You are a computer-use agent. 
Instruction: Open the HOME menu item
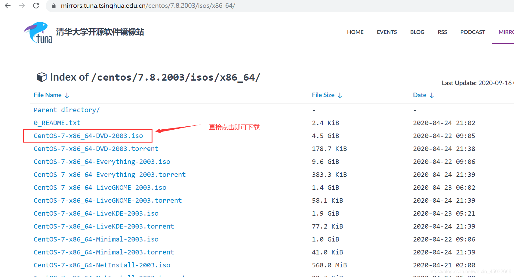pyautogui.click(x=355, y=32)
